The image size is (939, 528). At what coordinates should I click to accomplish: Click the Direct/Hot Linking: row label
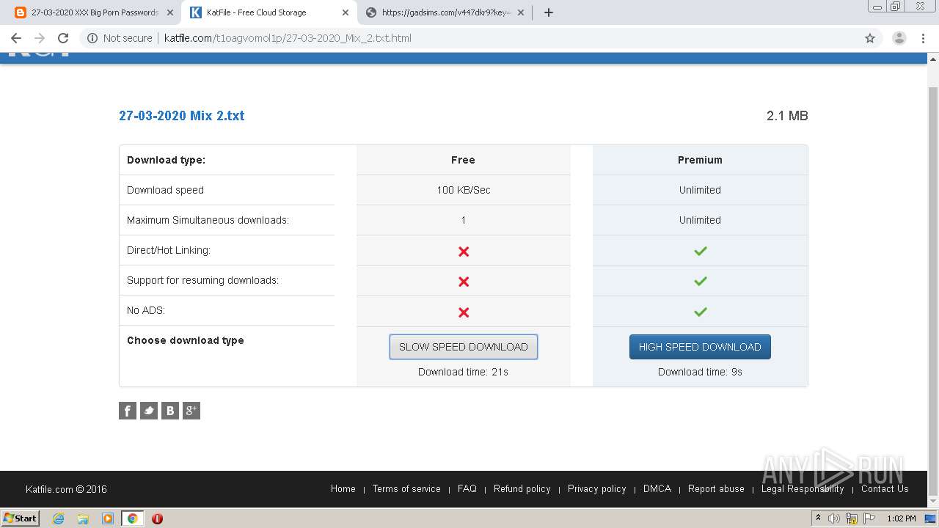(x=169, y=250)
